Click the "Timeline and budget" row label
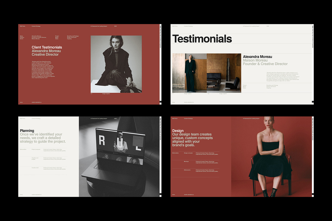Viewport: 332px width, 221px height. [36, 159]
